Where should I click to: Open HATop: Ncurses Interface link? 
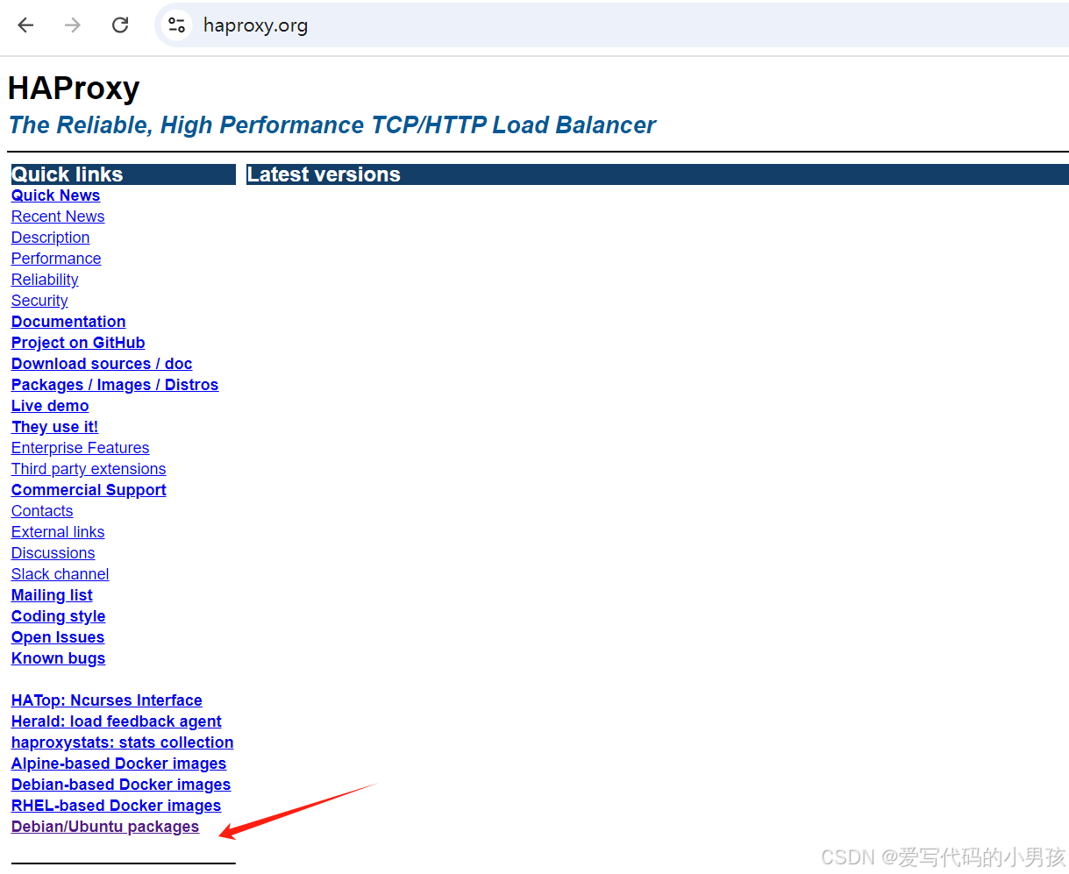[x=106, y=700]
